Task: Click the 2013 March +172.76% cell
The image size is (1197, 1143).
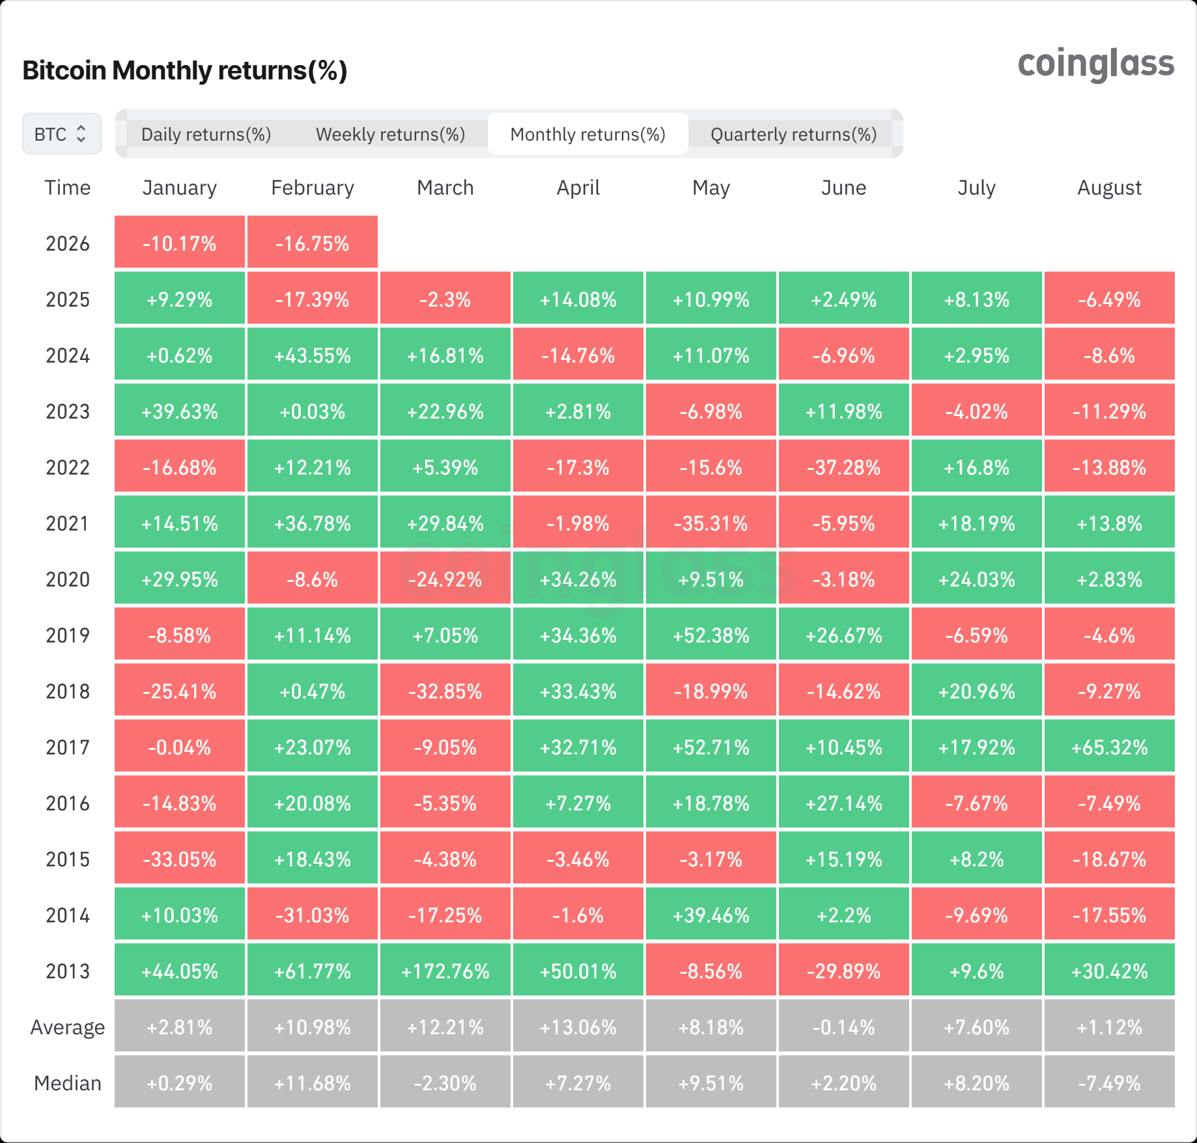Action: 445,971
